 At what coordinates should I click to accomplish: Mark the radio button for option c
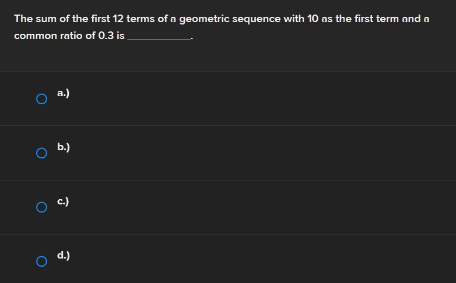coord(41,207)
